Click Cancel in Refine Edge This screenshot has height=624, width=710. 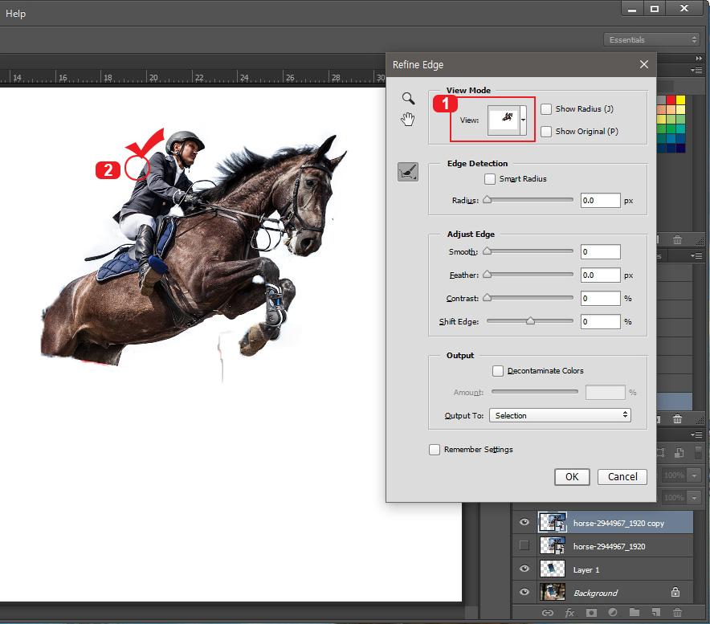tap(622, 477)
